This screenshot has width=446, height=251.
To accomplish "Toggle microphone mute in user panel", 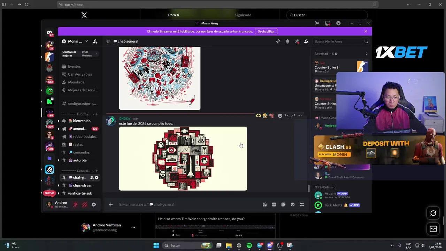I will (75, 205).
